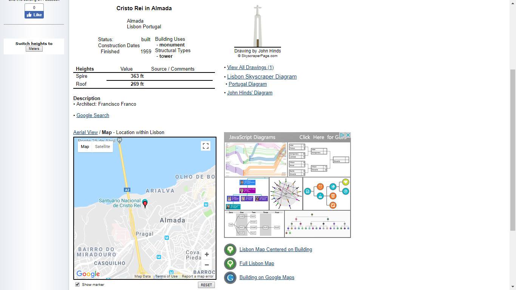The width and height of the screenshot is (516, 290).
Task: Open View All Drawings link
Action: (250, 68)
